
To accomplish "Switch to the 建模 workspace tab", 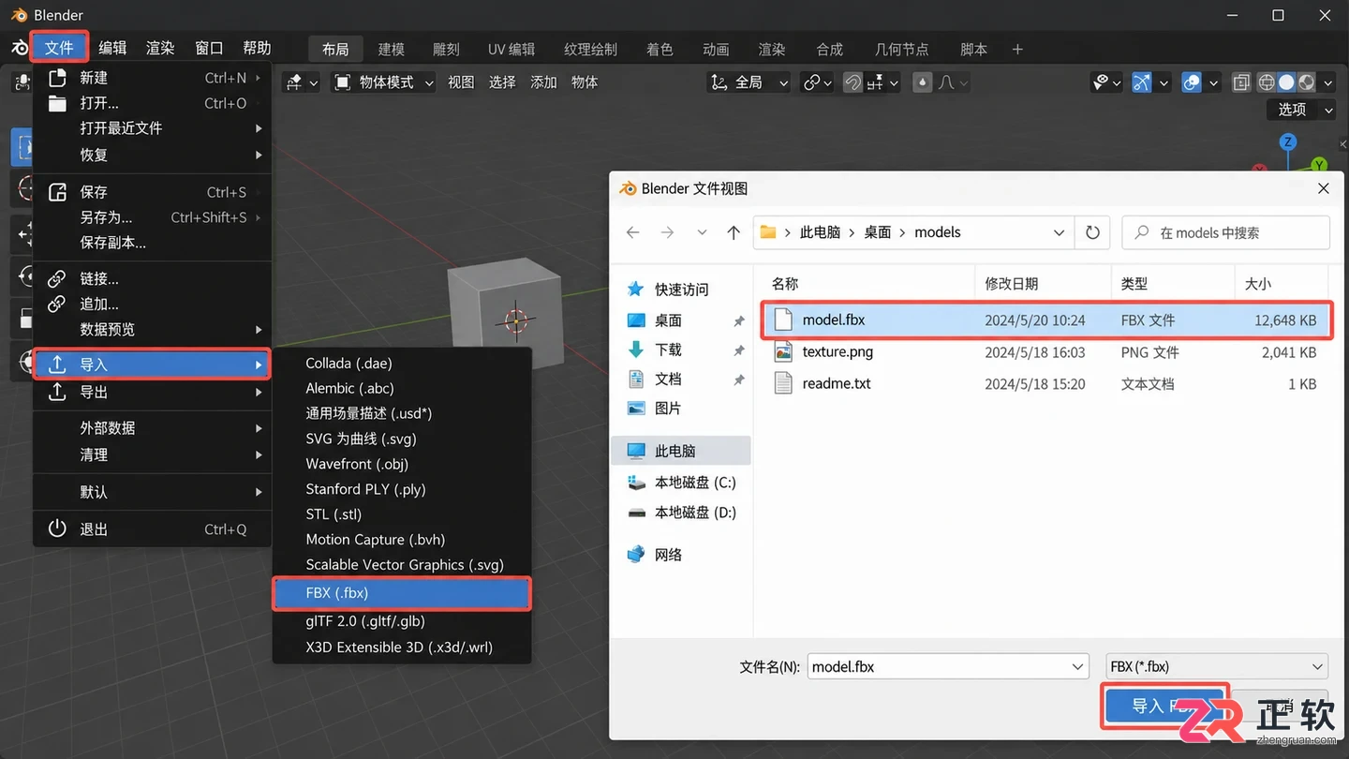I will click(392, 49).
